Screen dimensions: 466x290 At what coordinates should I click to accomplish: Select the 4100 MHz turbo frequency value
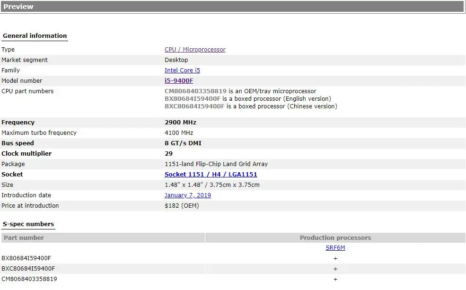pos(179,133)
